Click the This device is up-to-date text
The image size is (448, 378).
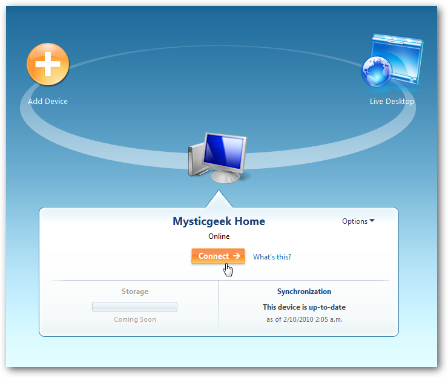(304, 307)
